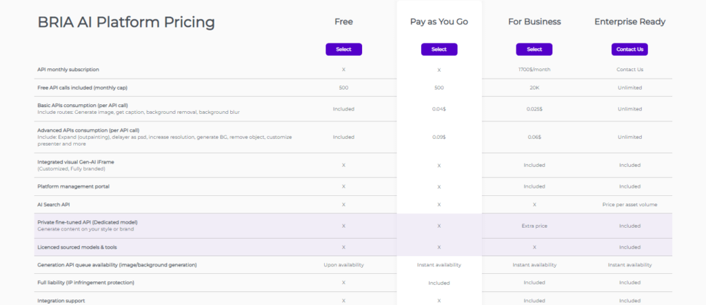
Task: Click Select button under Pay as You Go
Action: 439,50
